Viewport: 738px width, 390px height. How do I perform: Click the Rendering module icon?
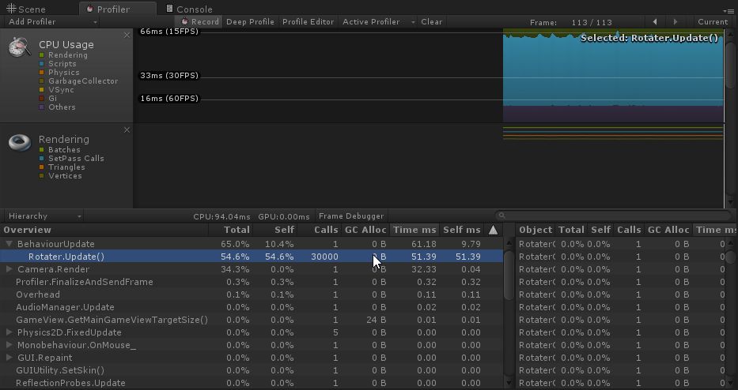coord(19,142)
